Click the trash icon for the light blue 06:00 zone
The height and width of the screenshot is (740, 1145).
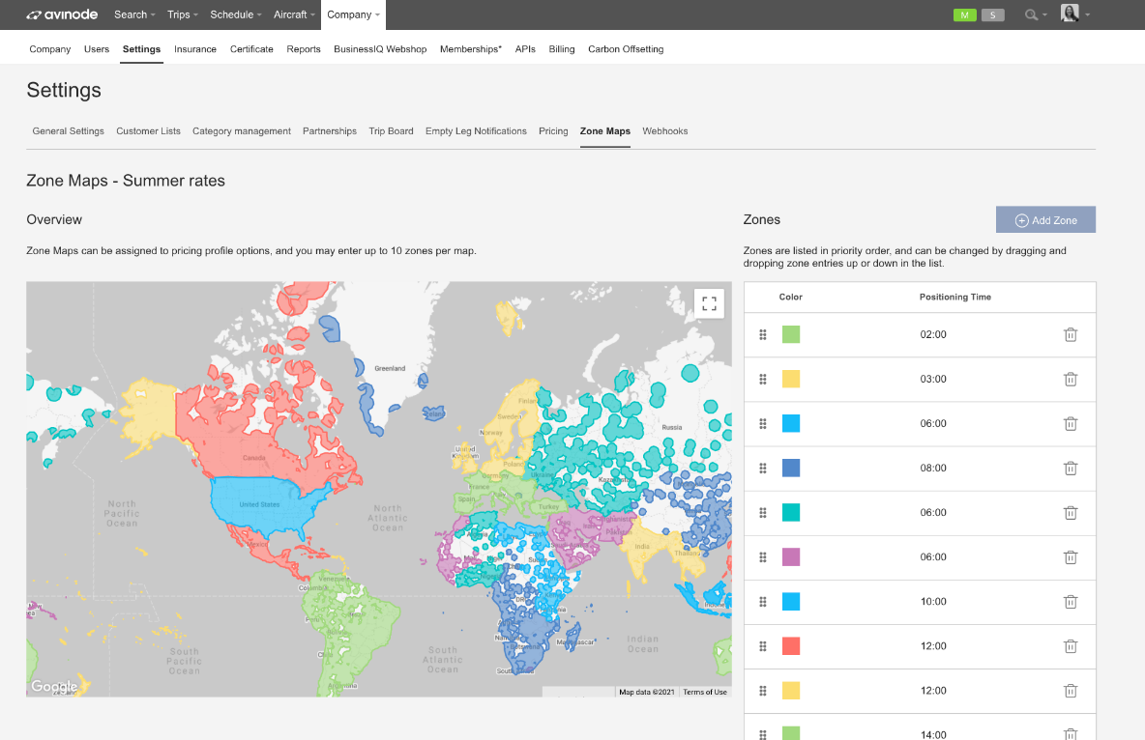pos(1071,424)
